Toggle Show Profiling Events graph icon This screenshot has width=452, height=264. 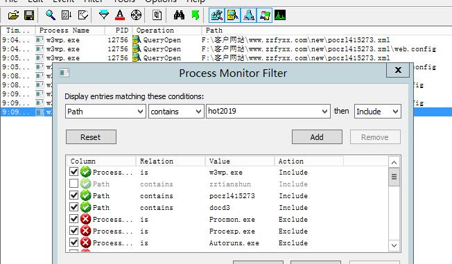pyautogui.click(x=280, y=15)
